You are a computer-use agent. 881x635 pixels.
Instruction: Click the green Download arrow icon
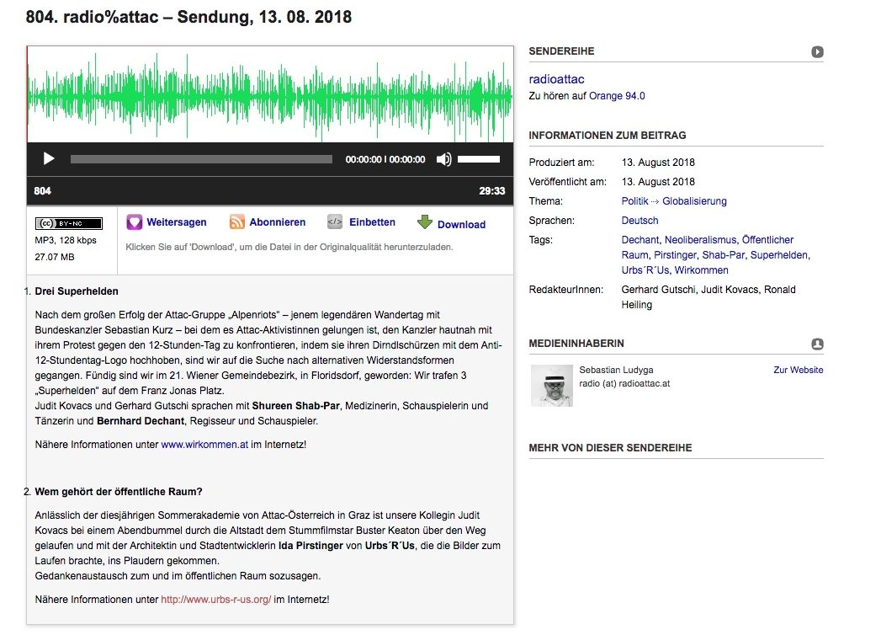coord(425,222)
